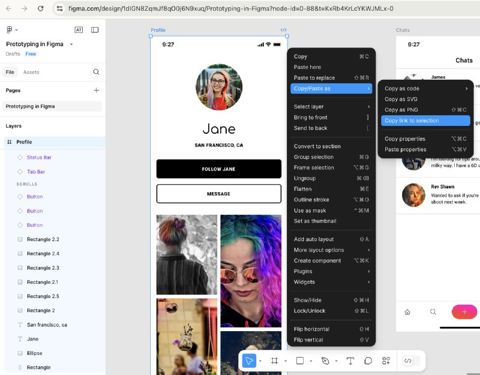Reload the page in browser
Image resolution: width=480 pixels, height=375 pixels.
tap(40, 8)
